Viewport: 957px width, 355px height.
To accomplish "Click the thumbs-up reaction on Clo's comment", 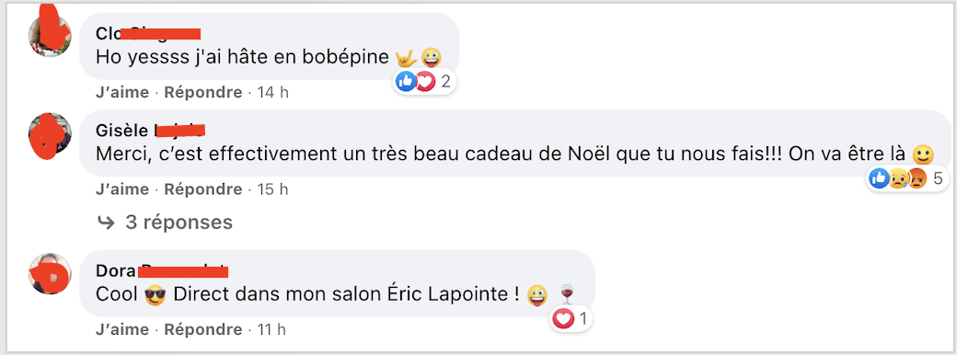I will [406, 81].
